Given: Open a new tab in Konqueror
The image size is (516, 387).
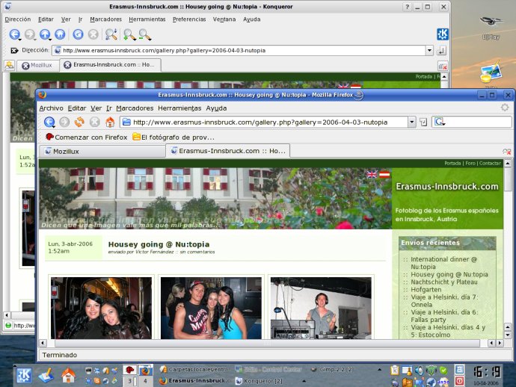Looking at the screenshot, I should (x=9, y=65).
